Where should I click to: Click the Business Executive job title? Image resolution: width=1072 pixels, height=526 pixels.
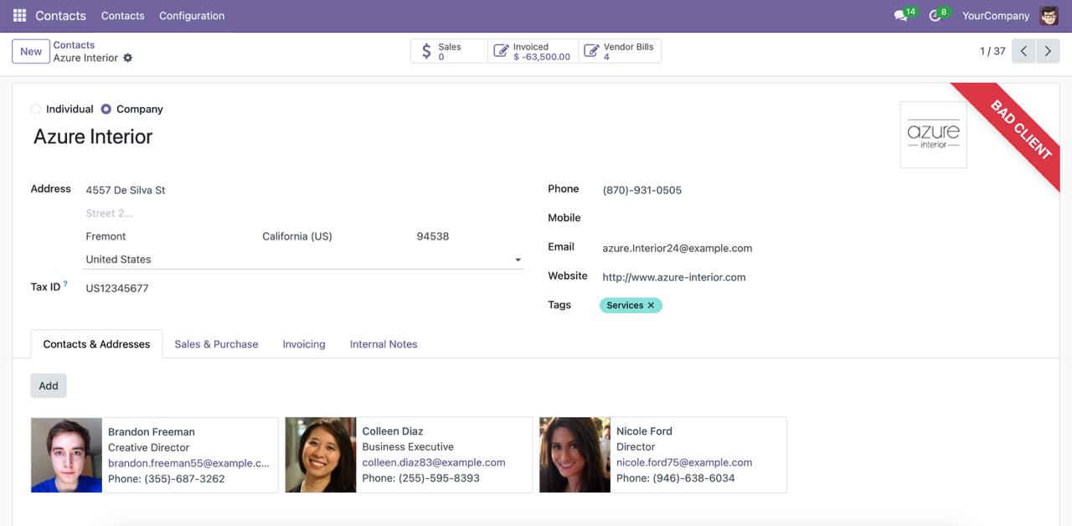408,447
